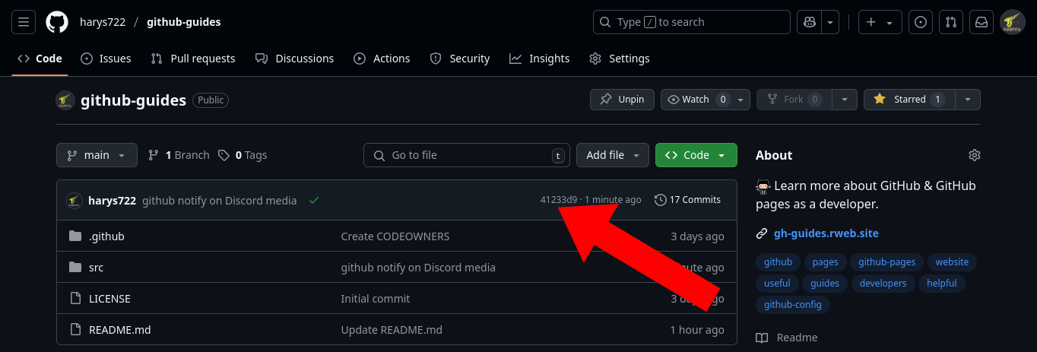Screen dimensions: 1037x352
Task: Click the Go to file search field
Action: coord(467,155)
